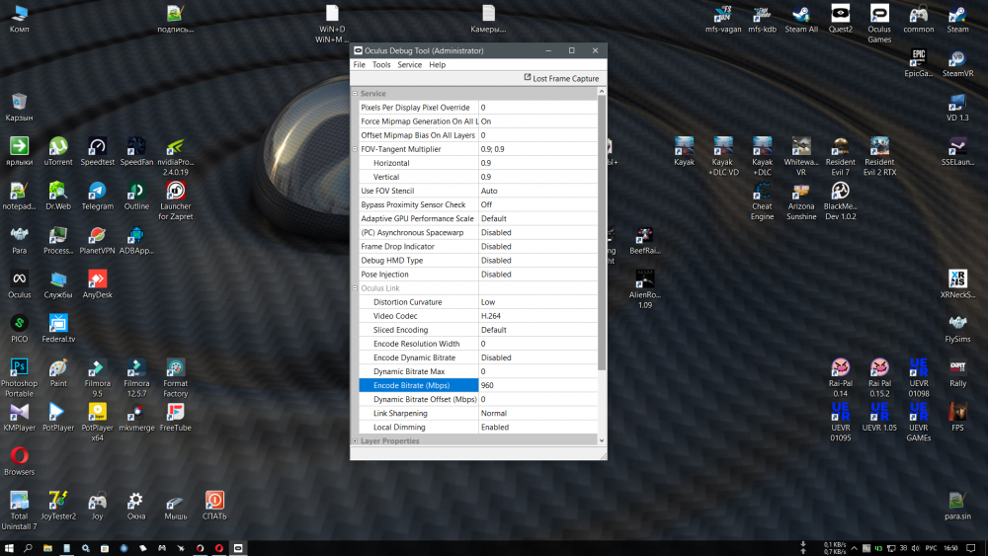Click the Encode Bitrate value field
Screen dimensions: 988x556
pyautogui.click(x=537, y=385)
